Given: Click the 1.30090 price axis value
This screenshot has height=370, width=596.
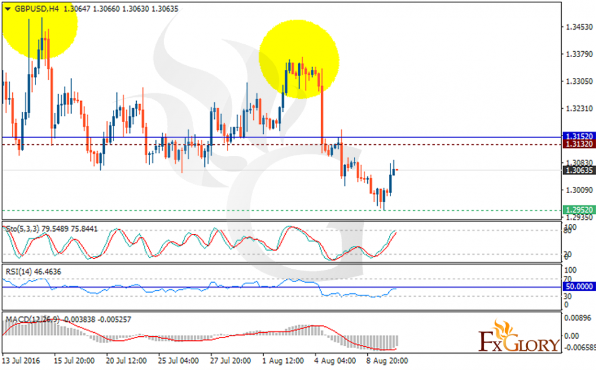Looking at the screenshot, I should [x=579, y=190].
